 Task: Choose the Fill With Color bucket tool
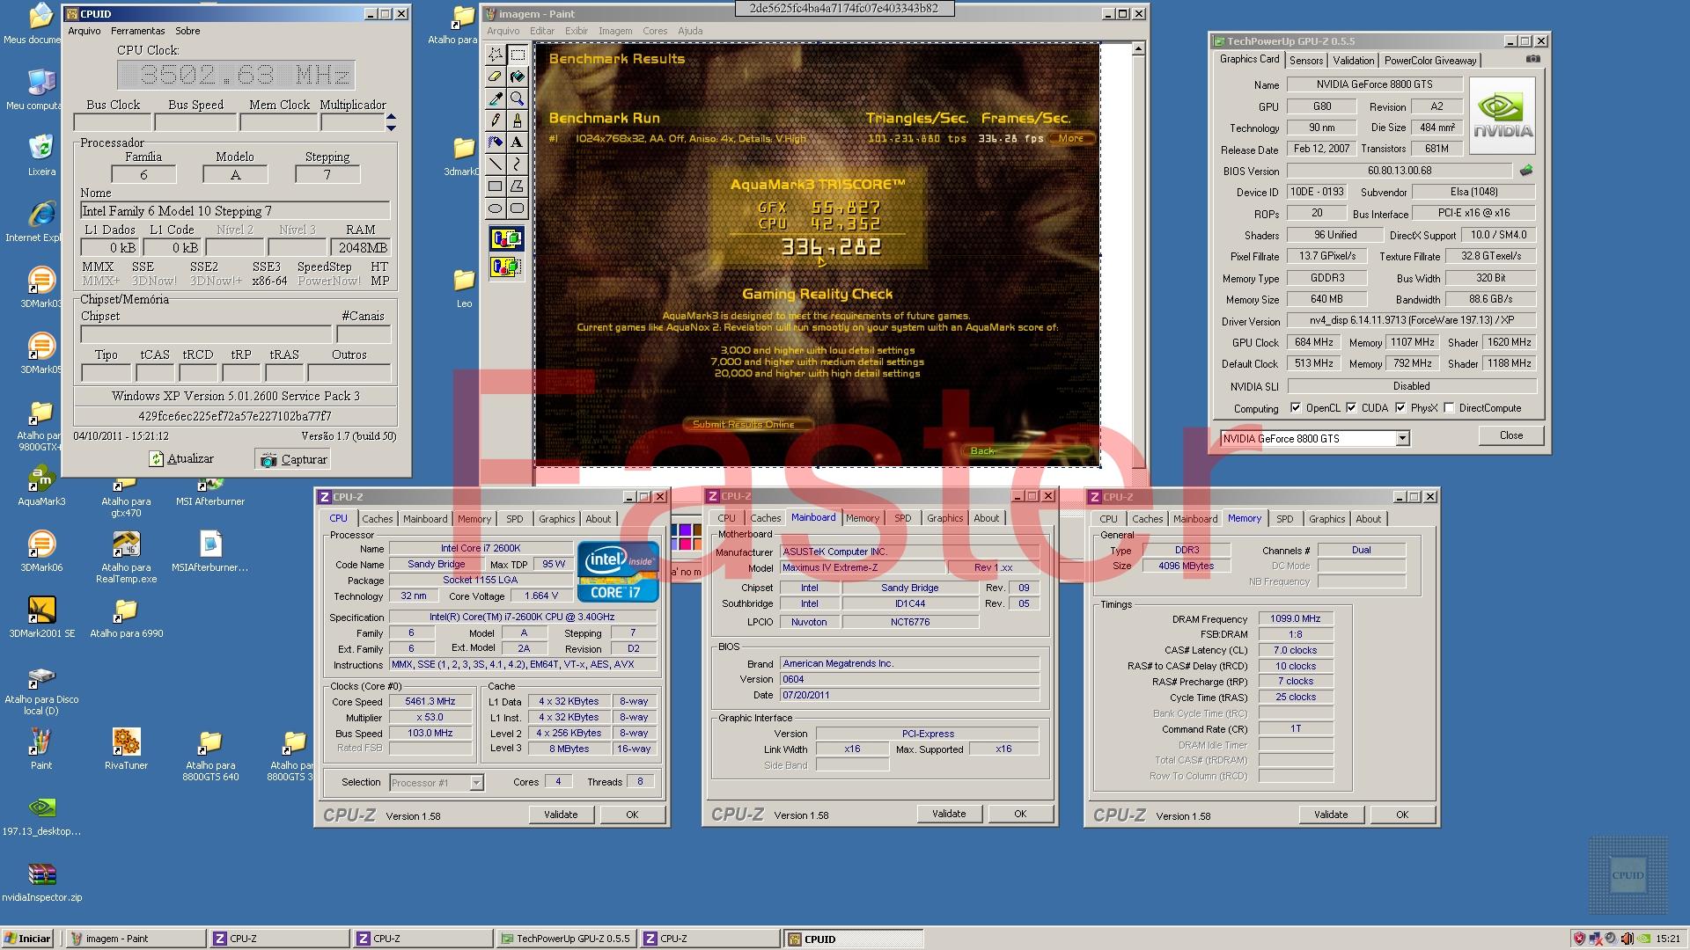pyautogui.click(x=518, y=77)
